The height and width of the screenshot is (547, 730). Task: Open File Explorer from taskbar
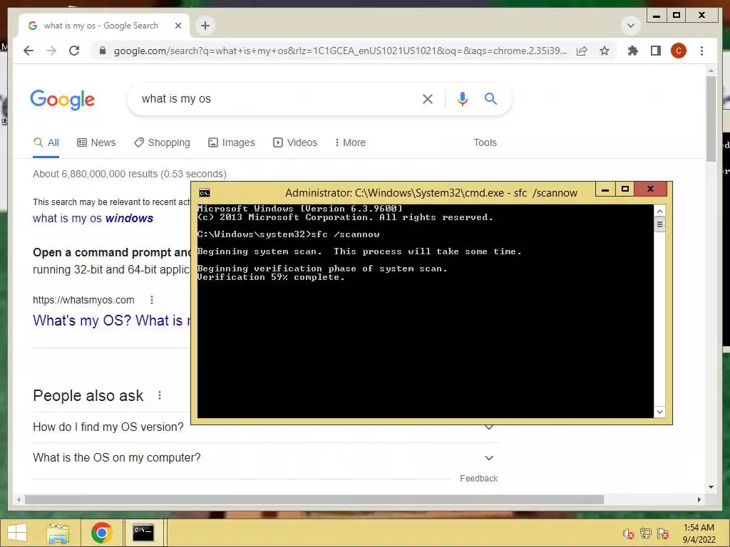[58, 533]
